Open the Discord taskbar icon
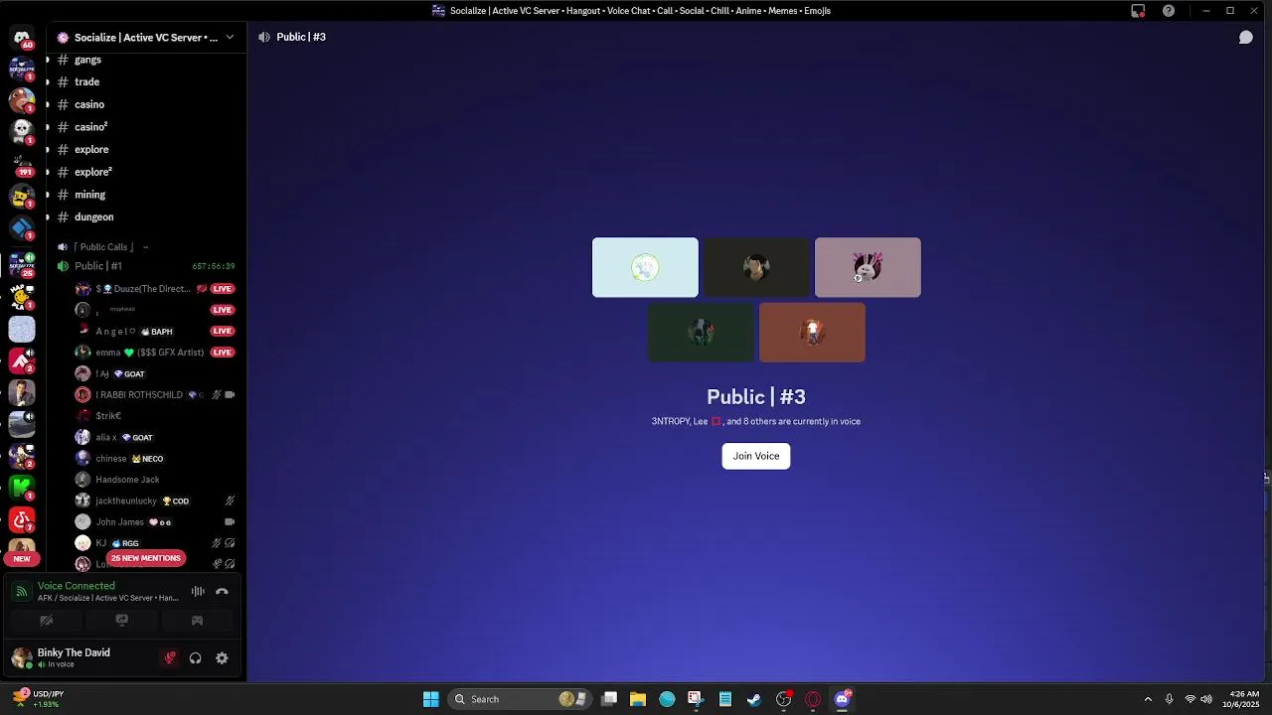Image resolution: width=1272 pixels, height=715 pixels. 843,699
